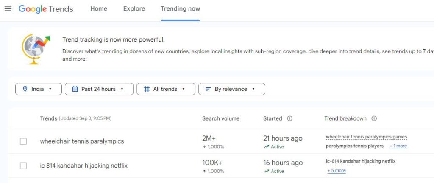Click Active trend arrow for wheelchair tennis
This screenshot has height=183, width=434.
coord(266,147)
